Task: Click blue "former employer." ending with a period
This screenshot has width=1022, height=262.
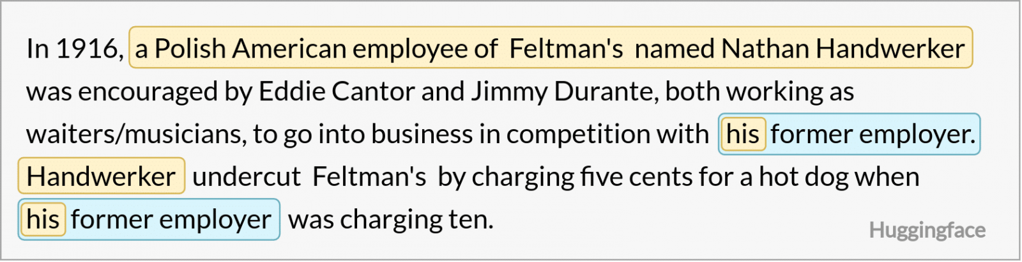Action: [x=873, y=134]
